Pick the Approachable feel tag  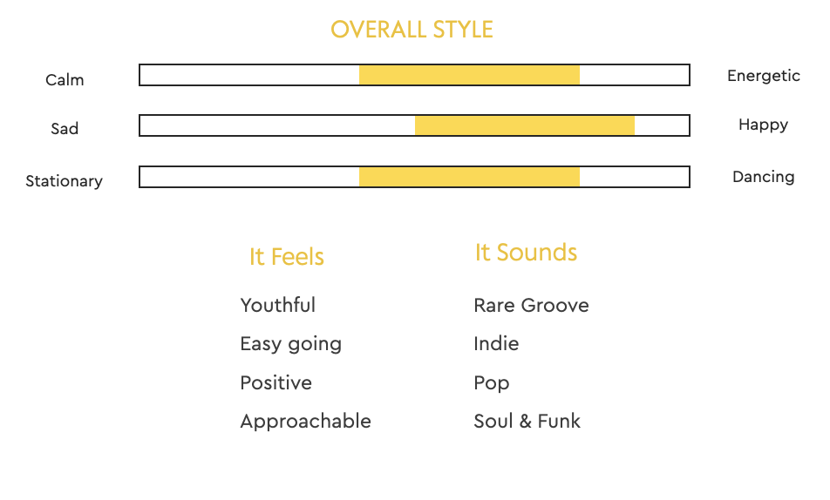pyautogui.click(x=305, y=422)
